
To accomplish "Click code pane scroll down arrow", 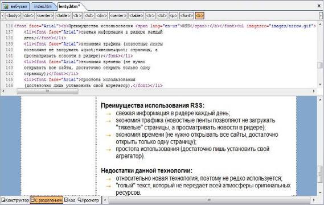I will [x=320, y=84].
